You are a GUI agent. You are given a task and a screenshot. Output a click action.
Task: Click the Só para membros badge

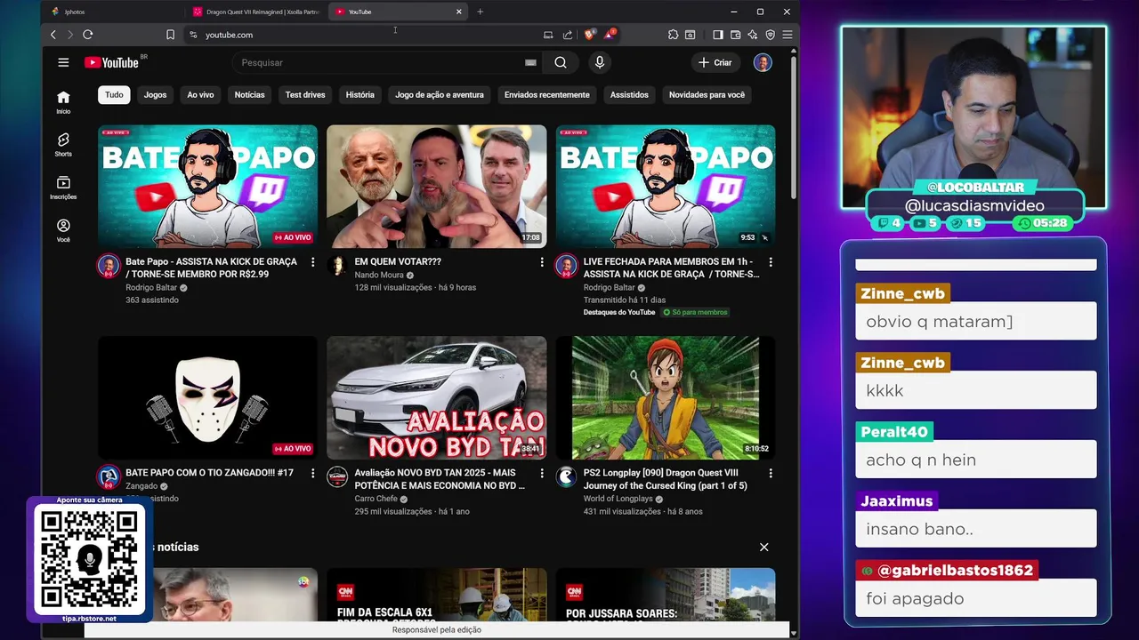coord(695,312)
